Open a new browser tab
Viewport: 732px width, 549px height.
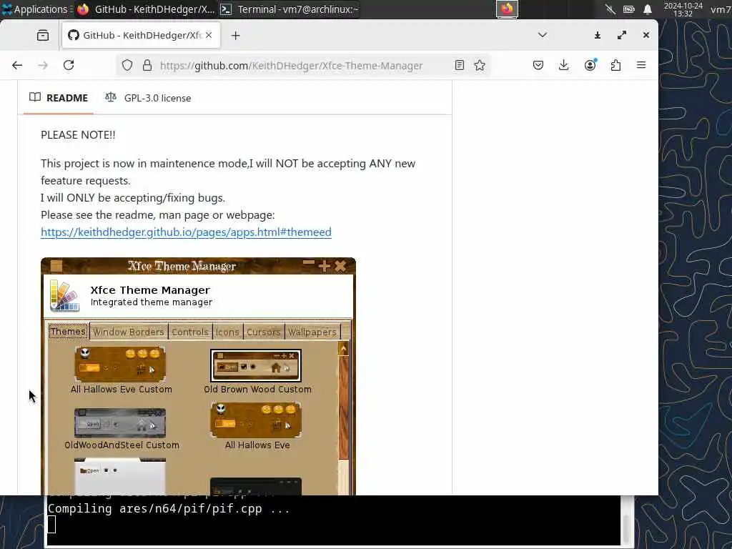(235, 36)
